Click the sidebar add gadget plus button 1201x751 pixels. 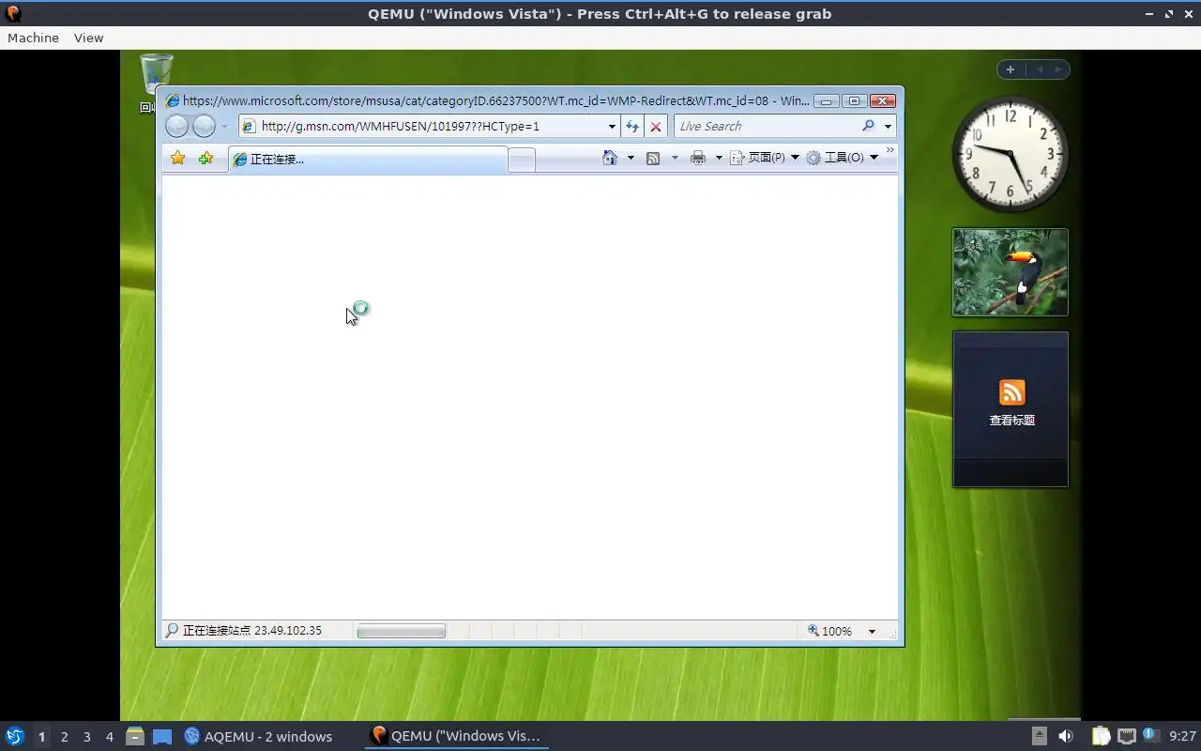click(x=1011, y=69)
